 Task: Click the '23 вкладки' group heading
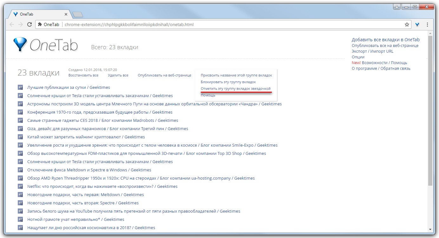tap(38, 73)
